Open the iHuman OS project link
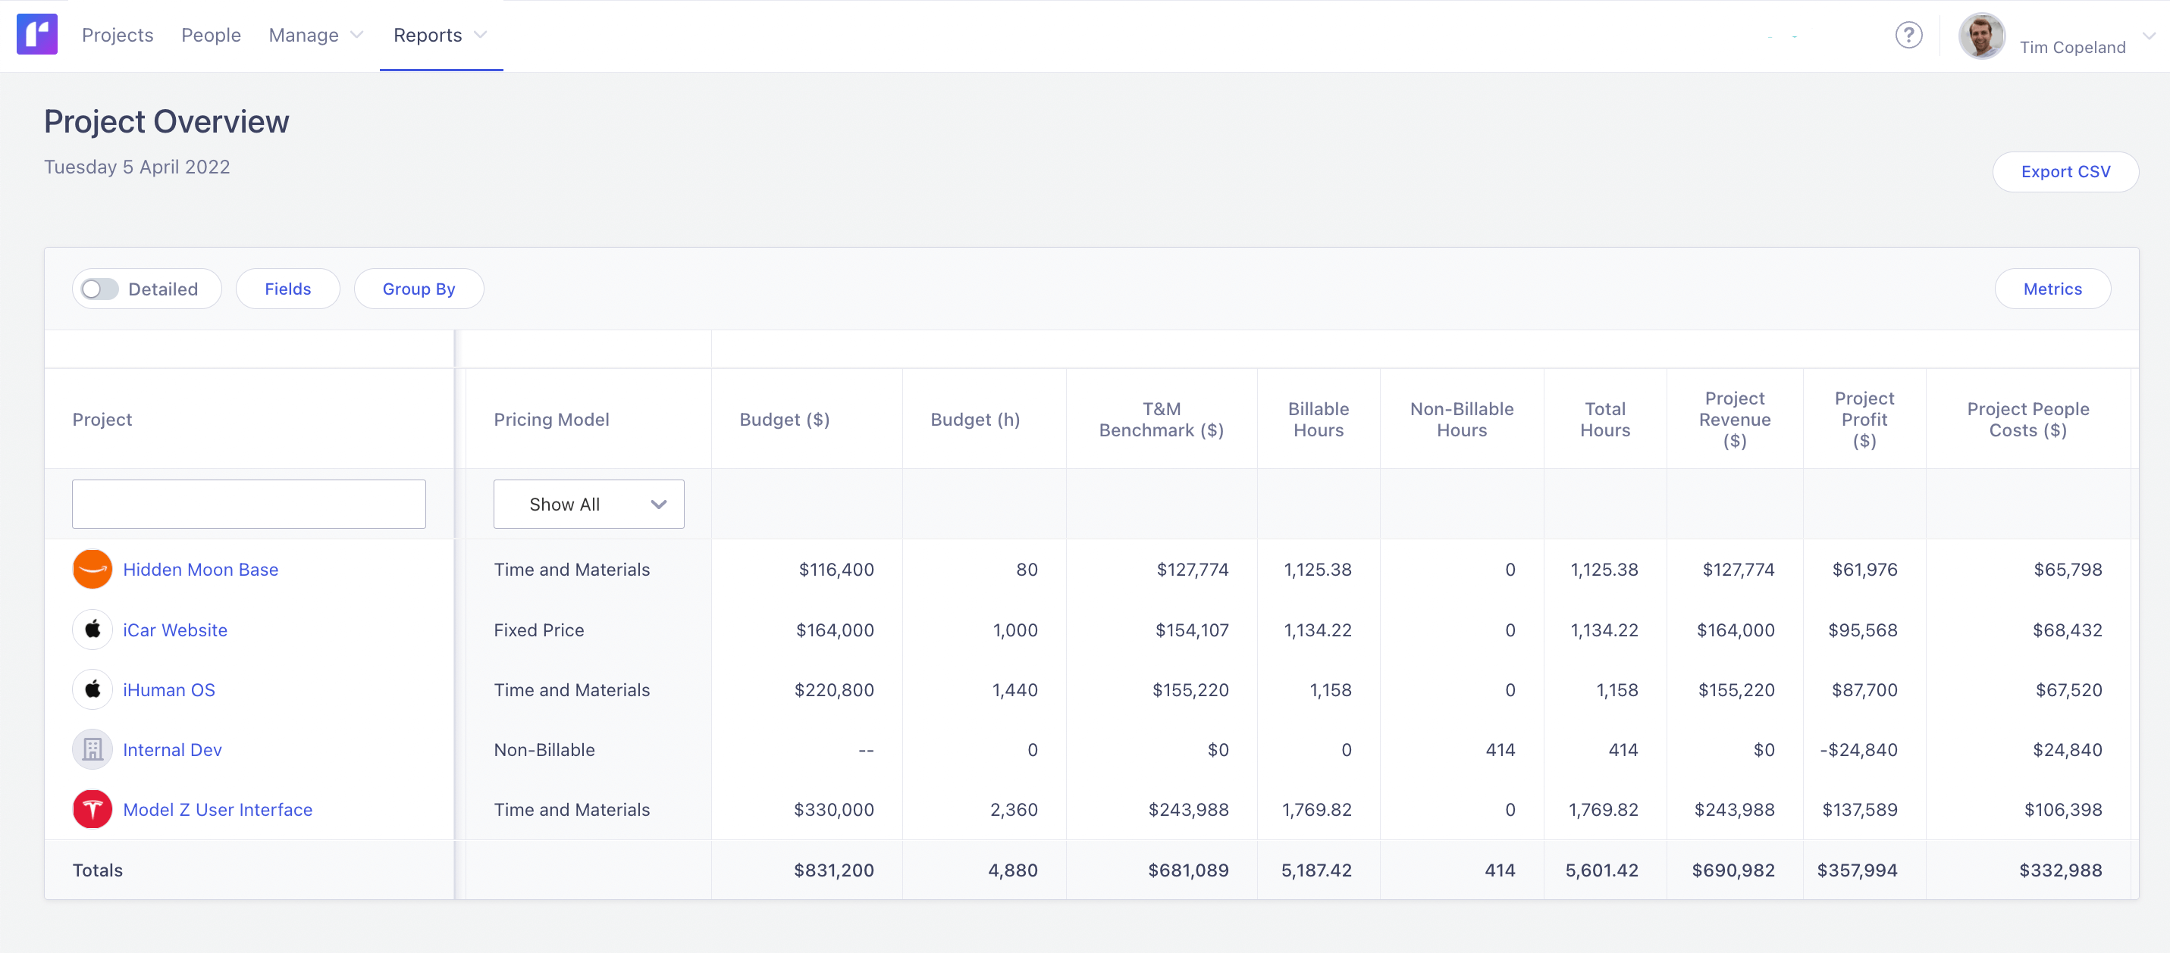Screen dimensions: 2170x953 tap(168, 689)
